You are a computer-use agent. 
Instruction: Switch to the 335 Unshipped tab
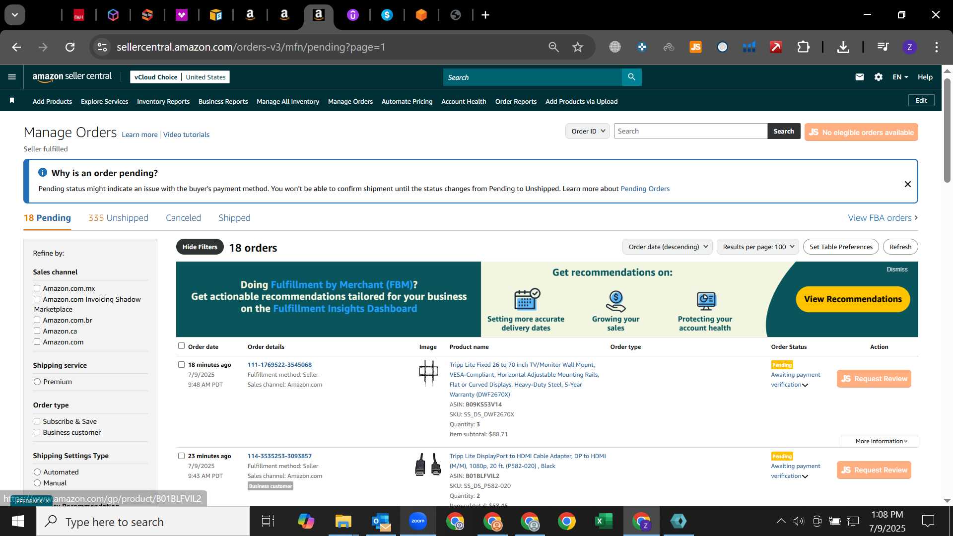pyautogui.click(x=118, y=217)
